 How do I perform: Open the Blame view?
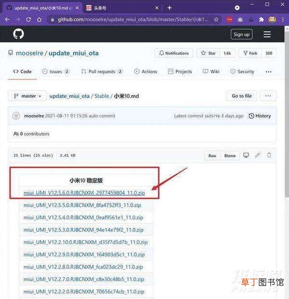(x=230, y=156)
